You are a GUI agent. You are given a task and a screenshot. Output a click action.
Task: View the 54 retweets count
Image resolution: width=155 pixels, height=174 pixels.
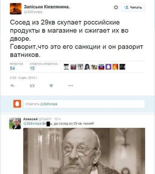12,68
